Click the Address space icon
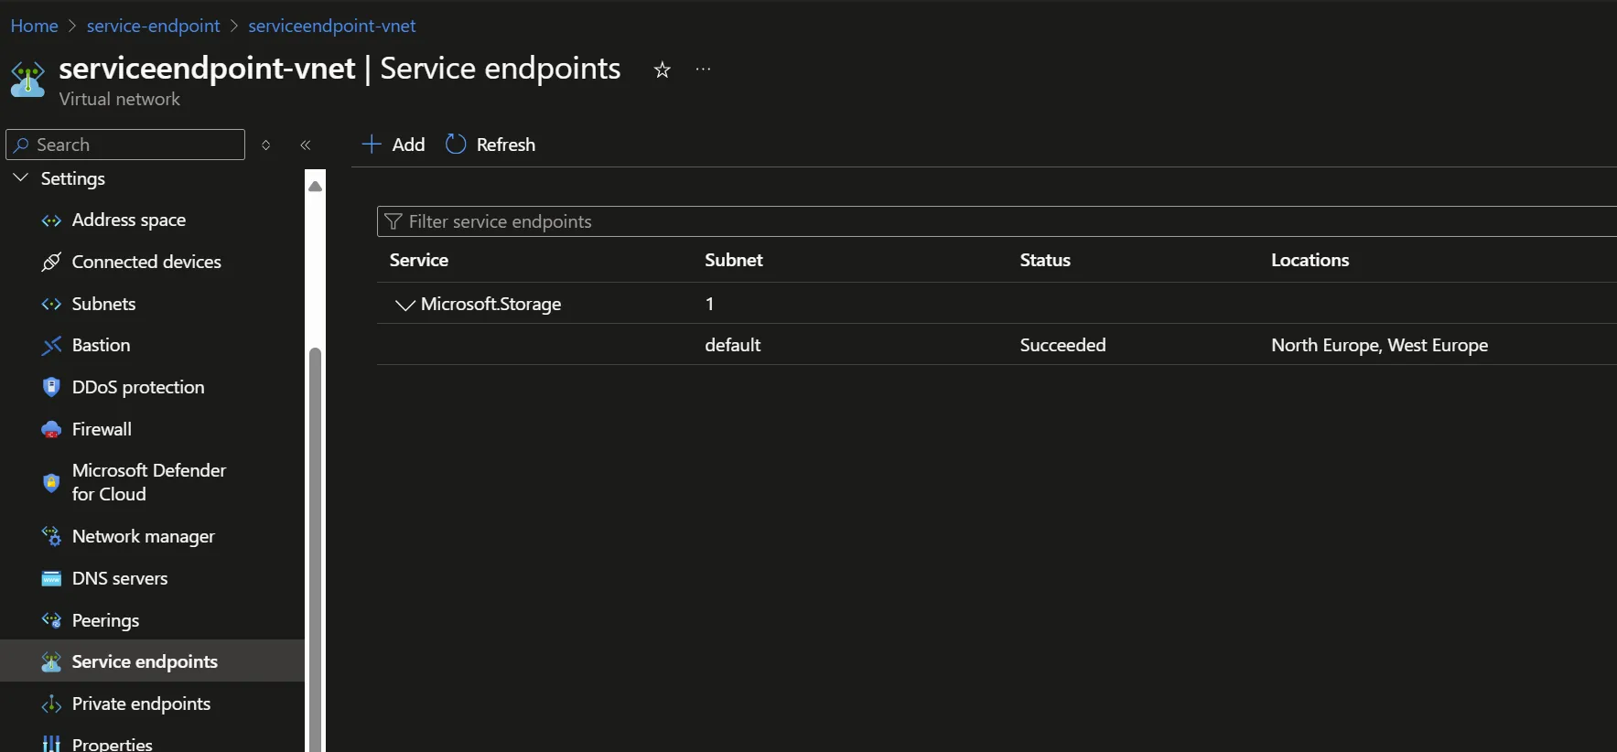Viewport: 1617px width, 752px height. [51, 220]
